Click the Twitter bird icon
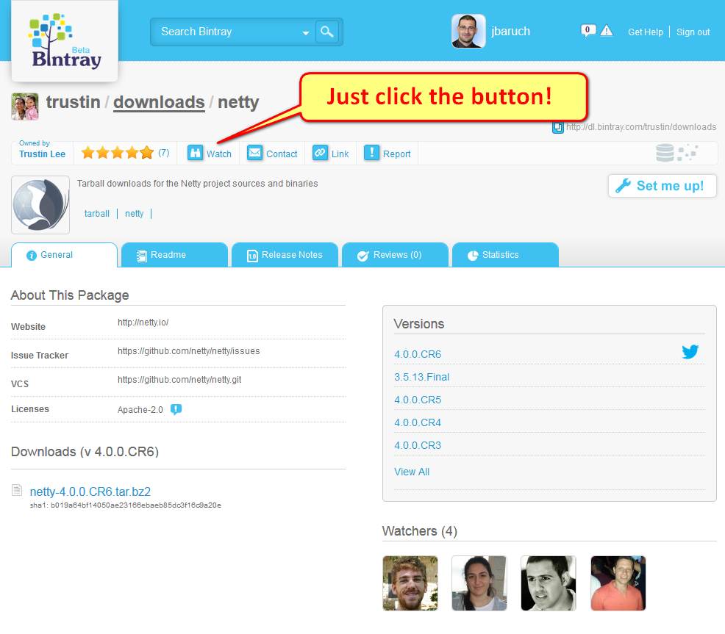Viewport: 725px width, 634px height. tap(690, 352)
